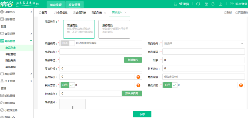248x118 pixels.
Task: Click the 保存 save button
Action: click(142, 114)
